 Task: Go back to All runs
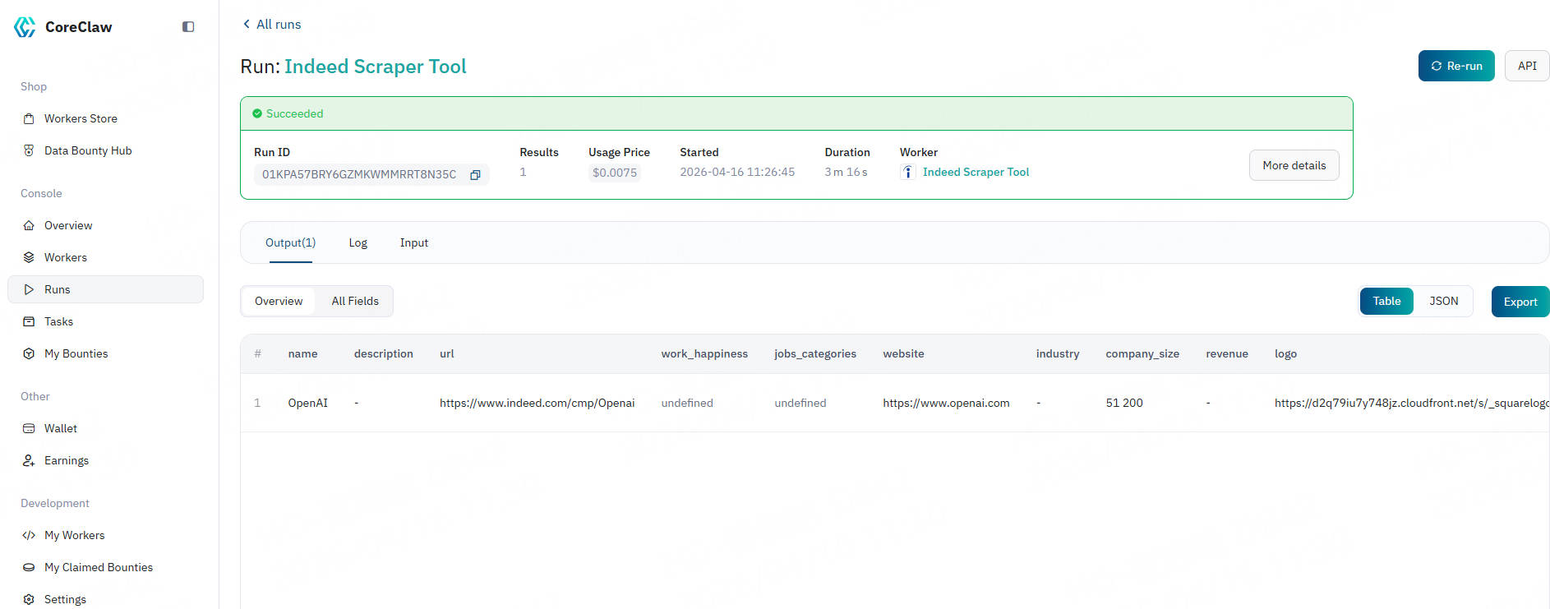(x=272, y=25)
